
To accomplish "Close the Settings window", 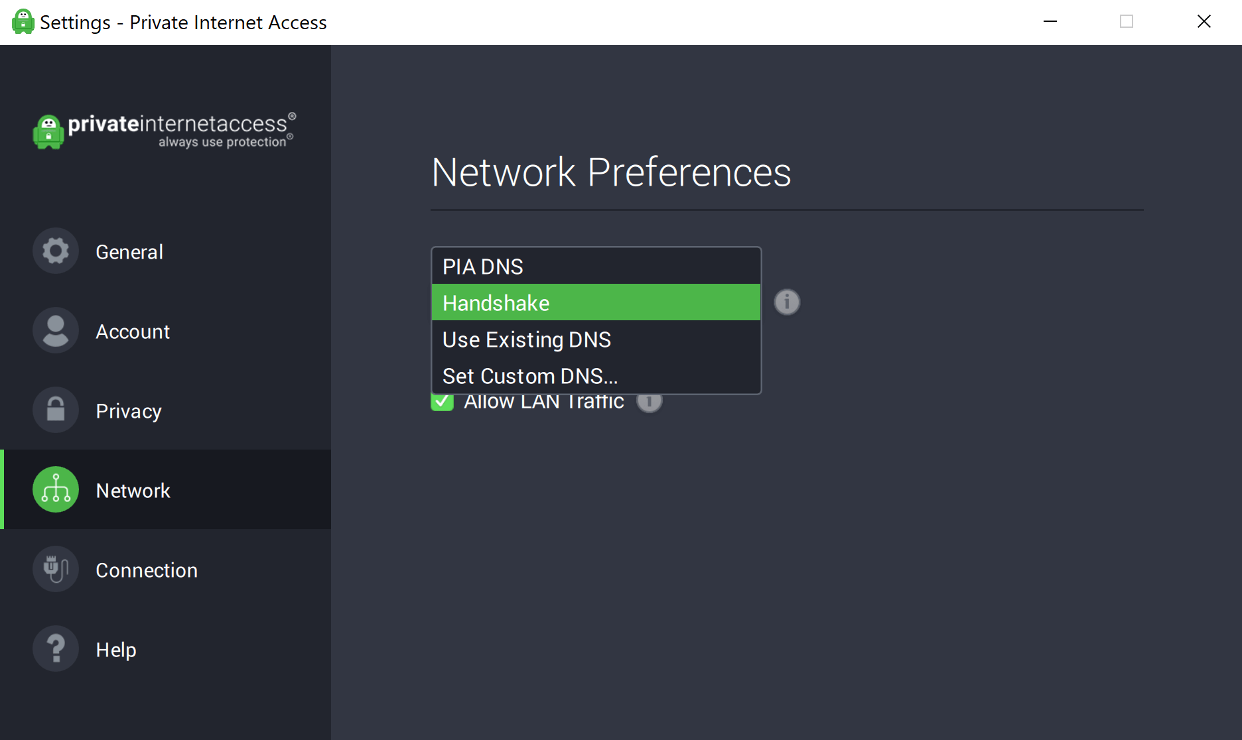I will (x=1204, y=22).
